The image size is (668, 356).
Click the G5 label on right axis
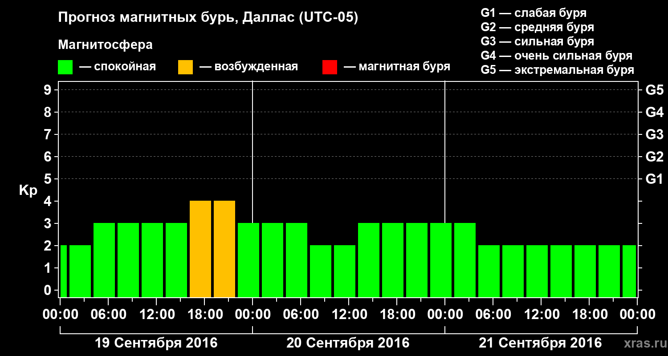coord(654,90)
